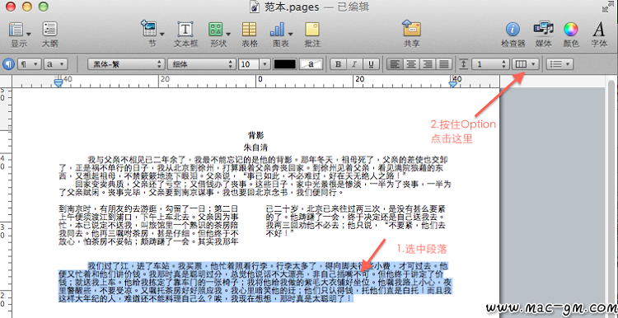Screen dimensions: 618x318
Task: Click the fullscreen arrows in title bar
Action: pyautogui.click(x=607, y=7)
